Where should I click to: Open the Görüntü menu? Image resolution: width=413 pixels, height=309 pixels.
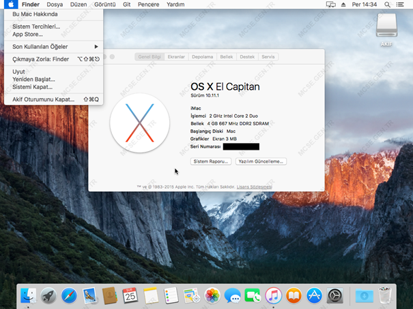click(x=105, y=5)
